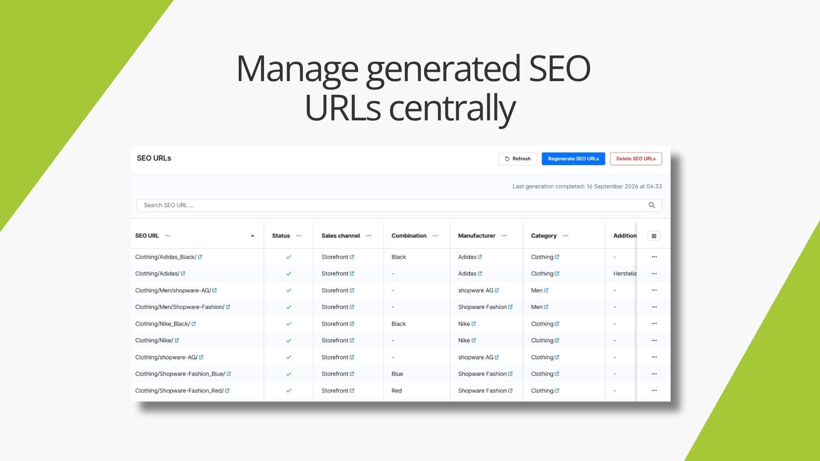Open external link icon for Clothing/Adidas_Black/
820x461 pixels.
coord(200,257)
